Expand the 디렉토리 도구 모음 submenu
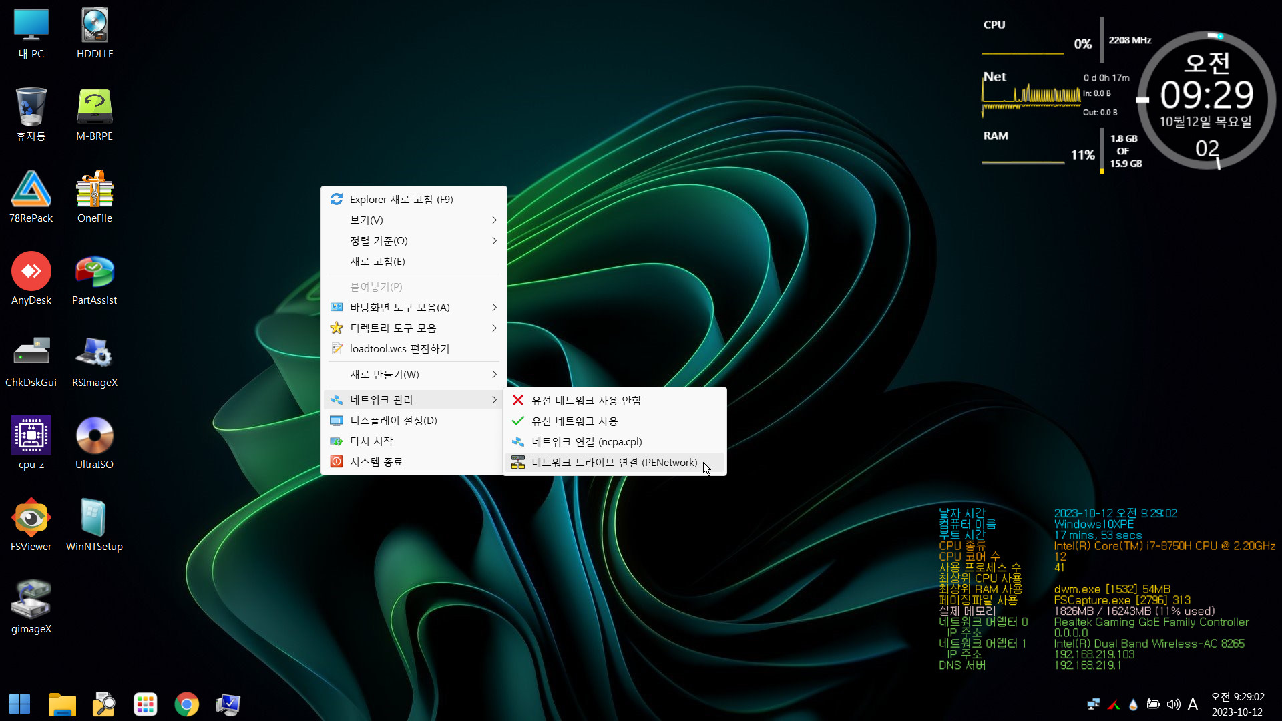The height and width of the screenshot is (721, 1282). click(x=414, y=328)
